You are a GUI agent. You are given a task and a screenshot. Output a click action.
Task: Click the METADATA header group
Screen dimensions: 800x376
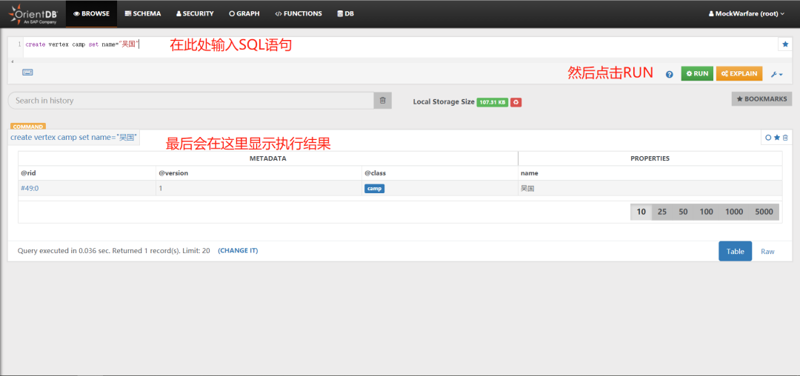pos(268,158)
